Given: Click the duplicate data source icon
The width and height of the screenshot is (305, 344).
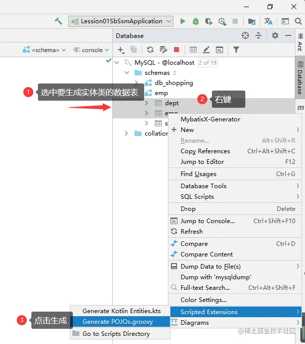Looking at the screenshot, I should [134, 50].
